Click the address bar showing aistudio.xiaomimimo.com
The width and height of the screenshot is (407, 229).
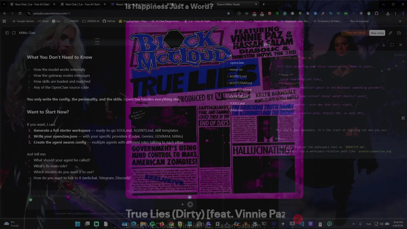[x=127, y=13]
